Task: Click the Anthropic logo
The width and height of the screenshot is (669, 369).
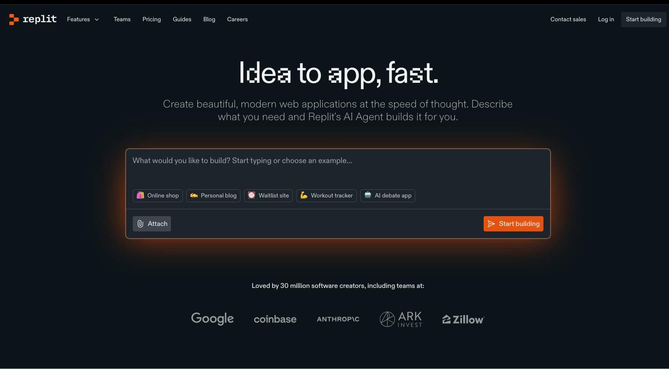Action: point(338,319)
